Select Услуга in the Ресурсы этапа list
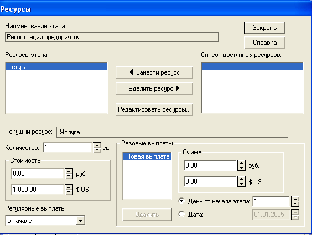This screenshot has width=312, height=235. point(56,67)
